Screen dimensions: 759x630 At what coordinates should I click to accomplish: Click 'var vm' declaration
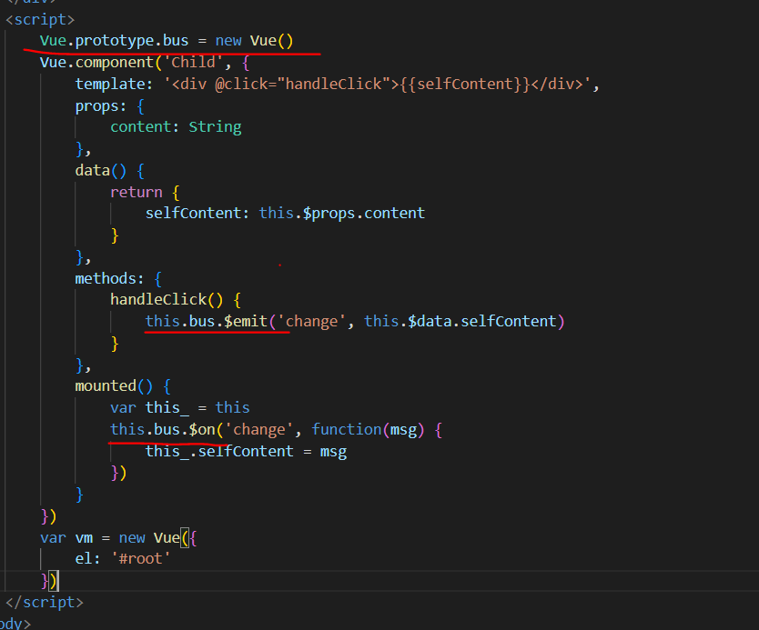(66, 538)
